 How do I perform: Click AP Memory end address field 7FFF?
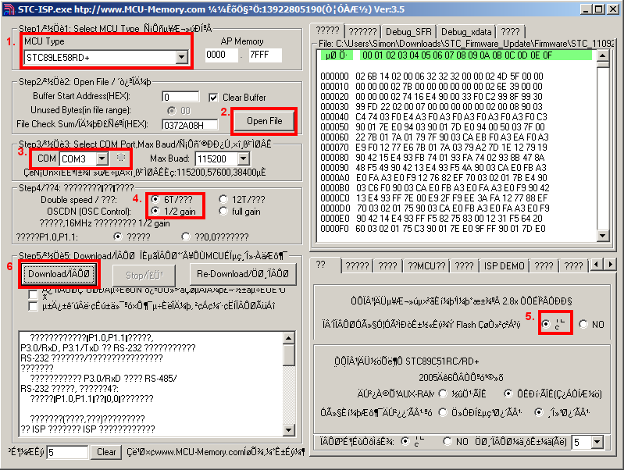[x=265, y=55]
